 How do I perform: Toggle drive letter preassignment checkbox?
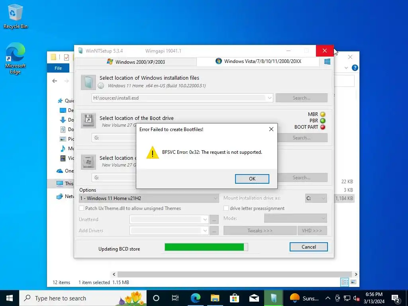pyautogui.click(x=226, y=208)
